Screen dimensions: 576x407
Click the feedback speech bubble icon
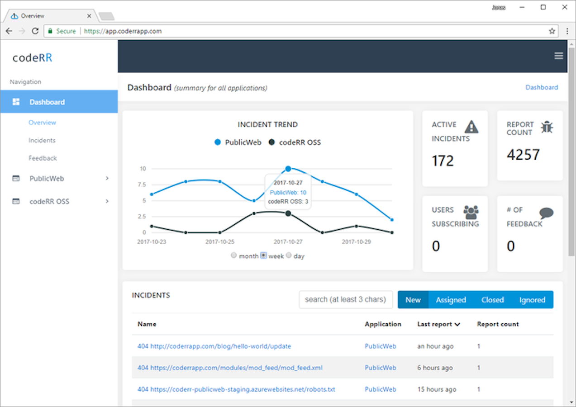(546, 213)
